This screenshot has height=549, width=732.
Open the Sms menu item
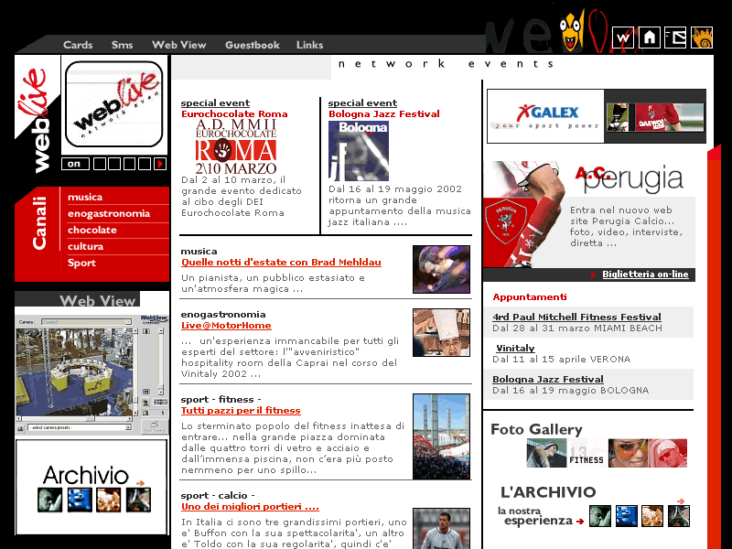tap(122, 45)
